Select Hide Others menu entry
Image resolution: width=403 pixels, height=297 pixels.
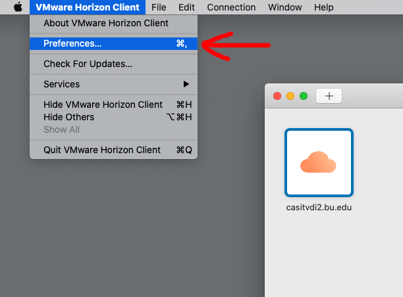(114, 117)
